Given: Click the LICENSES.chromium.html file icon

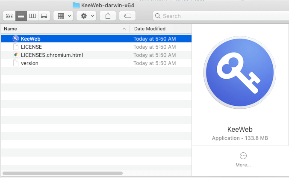Looking at the screenshot, I should (x=16, y=55).
